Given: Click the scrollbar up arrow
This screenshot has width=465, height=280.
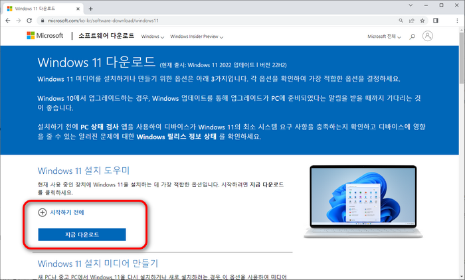Looking at the screenshot, I should (x=462, y=30).
